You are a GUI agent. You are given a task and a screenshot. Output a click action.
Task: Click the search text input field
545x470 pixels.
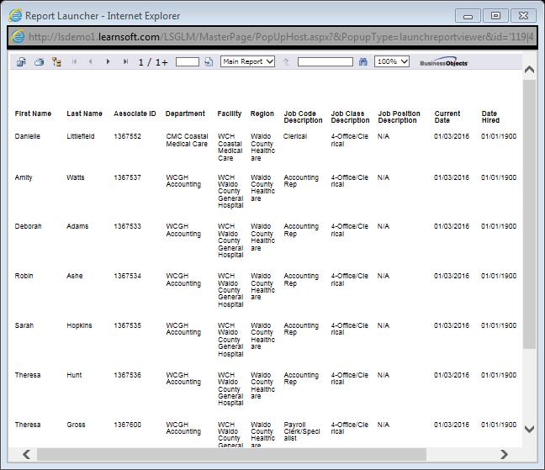pos(325,62)
